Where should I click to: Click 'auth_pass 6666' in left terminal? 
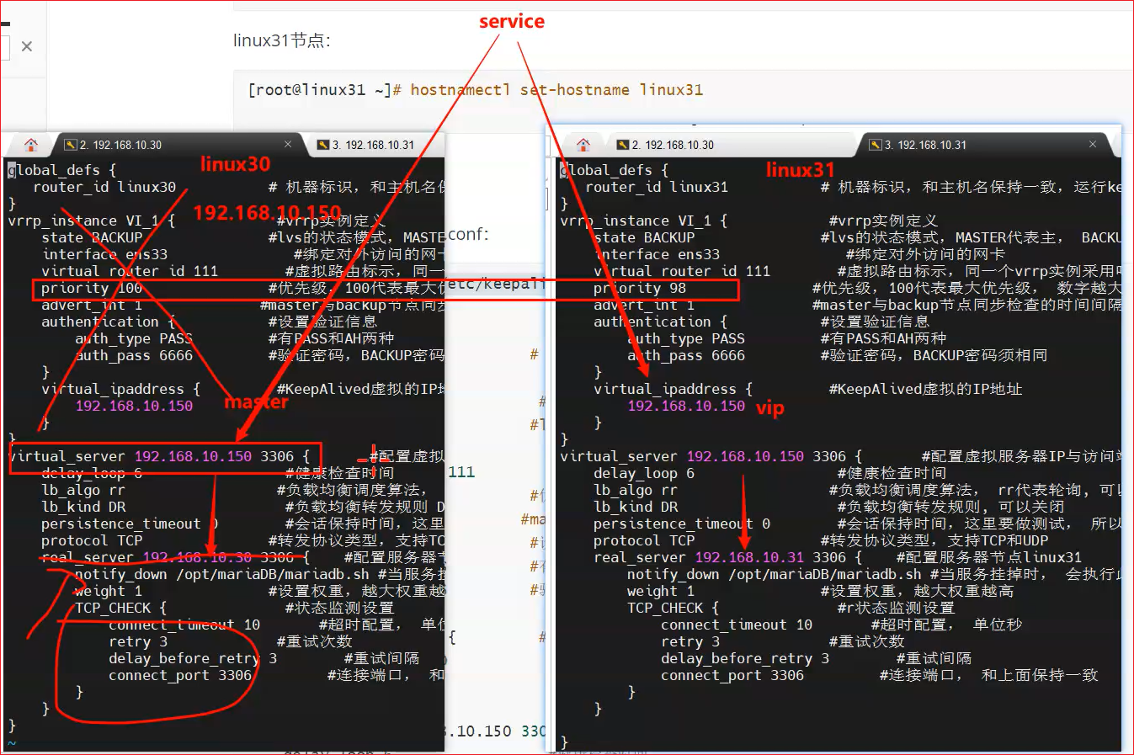coord(134,355)
